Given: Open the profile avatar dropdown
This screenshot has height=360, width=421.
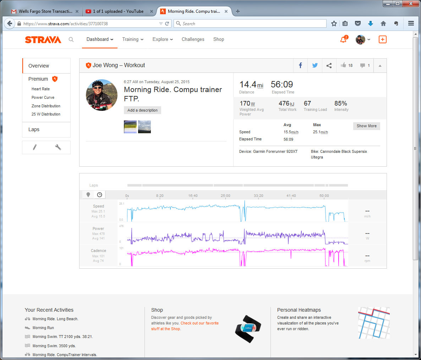Looking at the screenshot, I should pos(363,39).
